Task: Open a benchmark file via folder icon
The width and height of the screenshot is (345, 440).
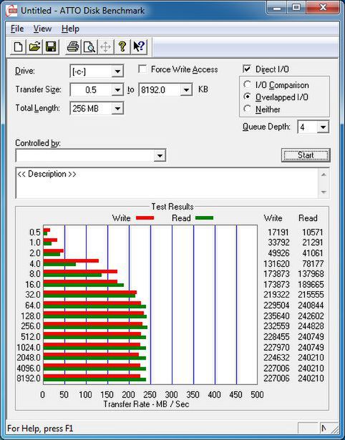Action: [34, 47]
